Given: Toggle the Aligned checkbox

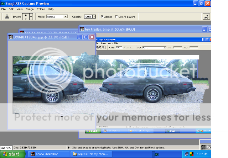Looking at the screenshot, I should (102, 17).
